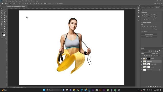This screenshot has height=92, width=163.
Task: Select the Horizontal Type tool
Action: pyautogui.click(x=2, y=26)
